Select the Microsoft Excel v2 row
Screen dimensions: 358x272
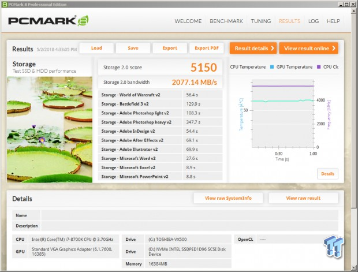(x=161, y=167)
